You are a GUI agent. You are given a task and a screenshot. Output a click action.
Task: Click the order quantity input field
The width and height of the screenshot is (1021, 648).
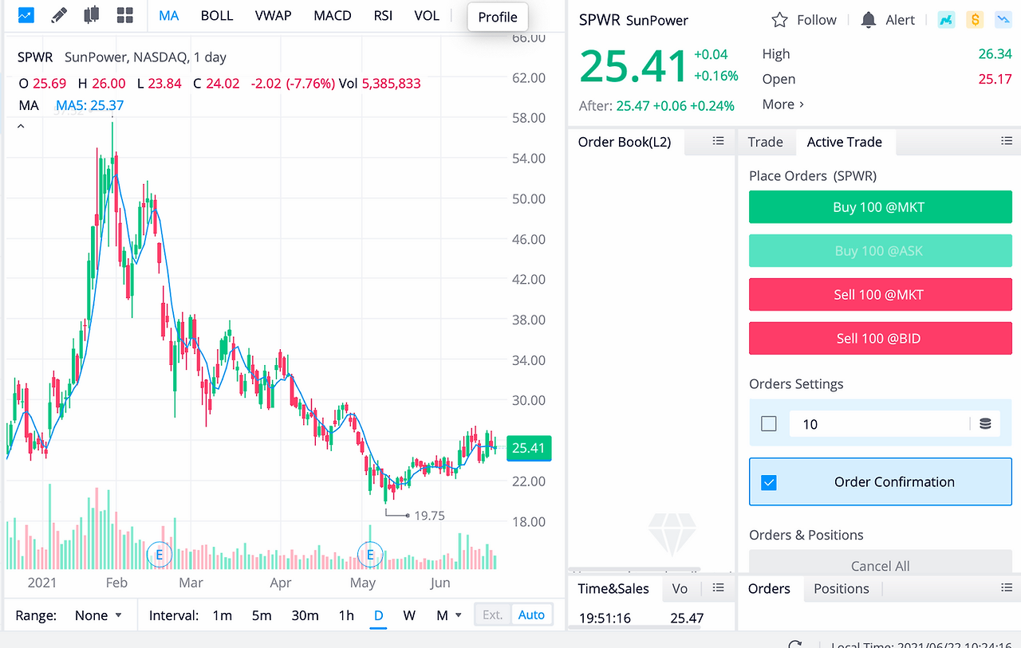(x=878, y=424)
